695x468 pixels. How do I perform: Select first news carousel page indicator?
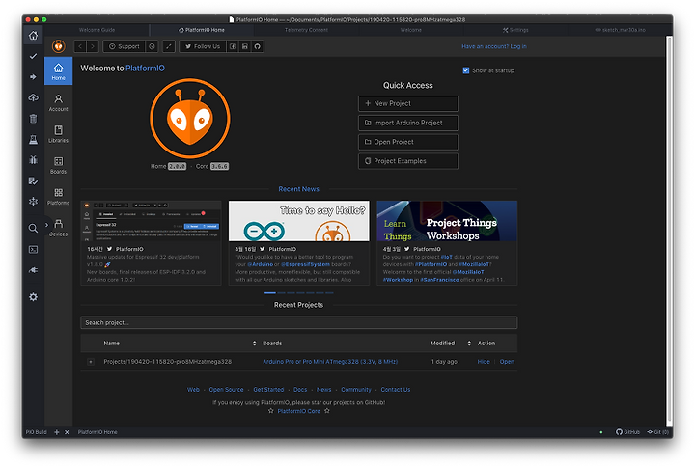pyautogui.click(x=270, y=293)
